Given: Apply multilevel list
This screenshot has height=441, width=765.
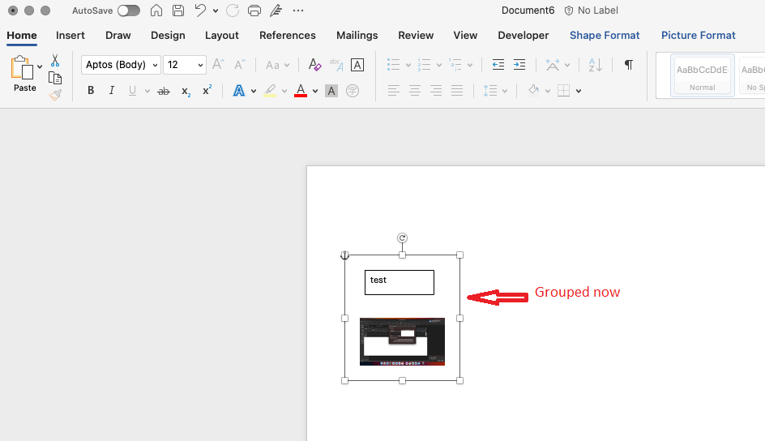Looking at the screenshot, I should [455, 64].
